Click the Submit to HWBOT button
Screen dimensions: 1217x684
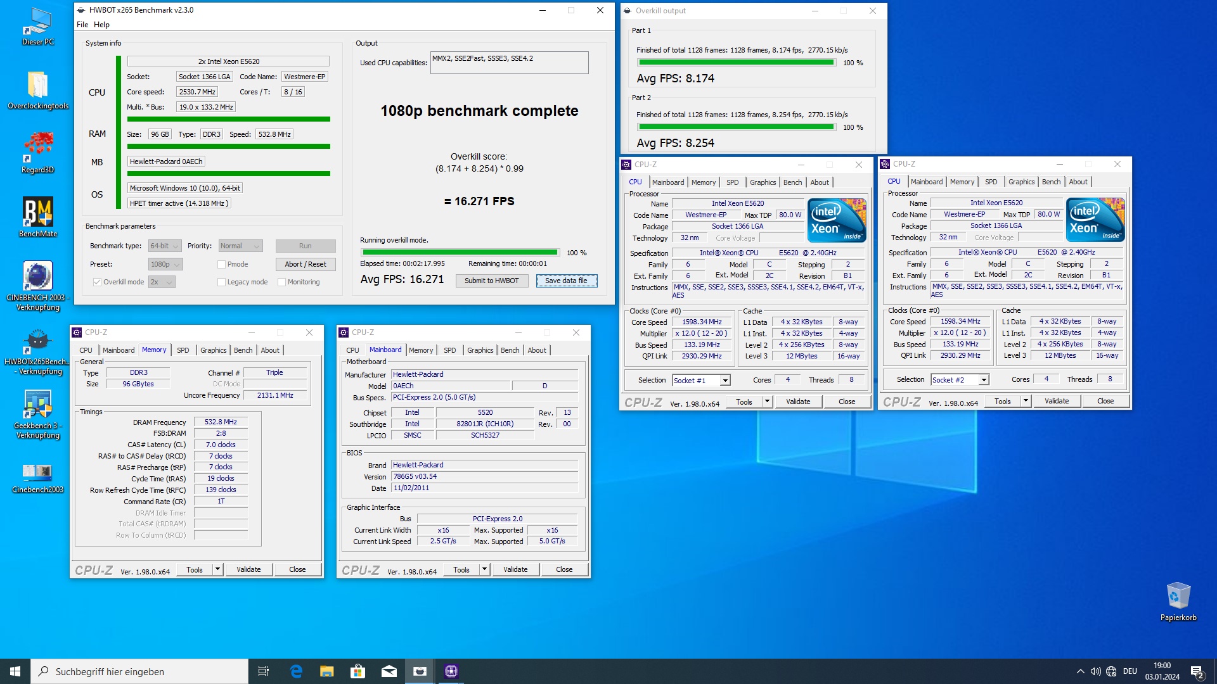pos(491,281)
